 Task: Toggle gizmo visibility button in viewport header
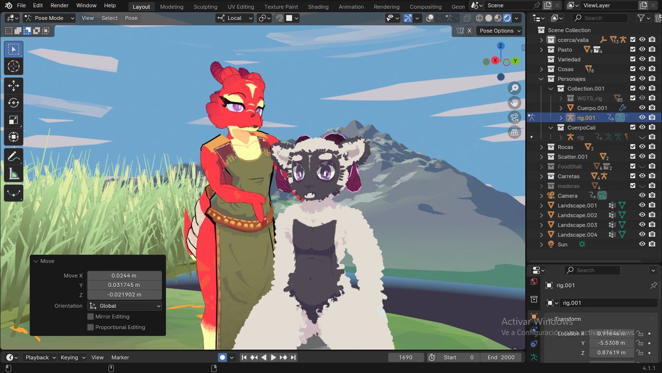[x=408, y=18]
